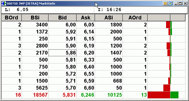Select bid price 5,72

tap(62, 74)
